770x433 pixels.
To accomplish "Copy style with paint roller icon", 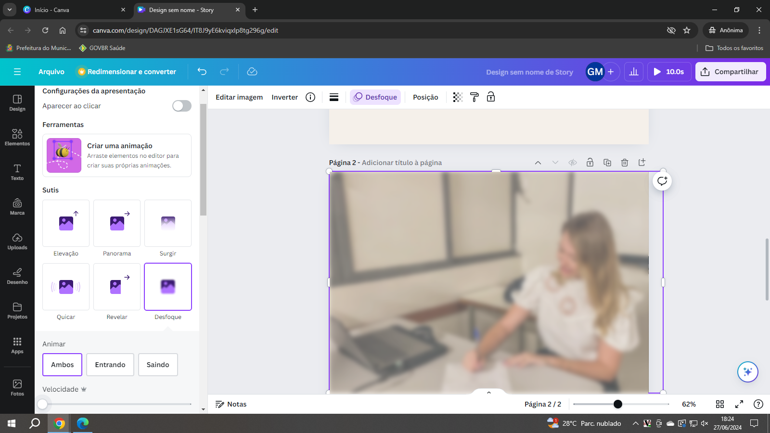I will [475, 97].
